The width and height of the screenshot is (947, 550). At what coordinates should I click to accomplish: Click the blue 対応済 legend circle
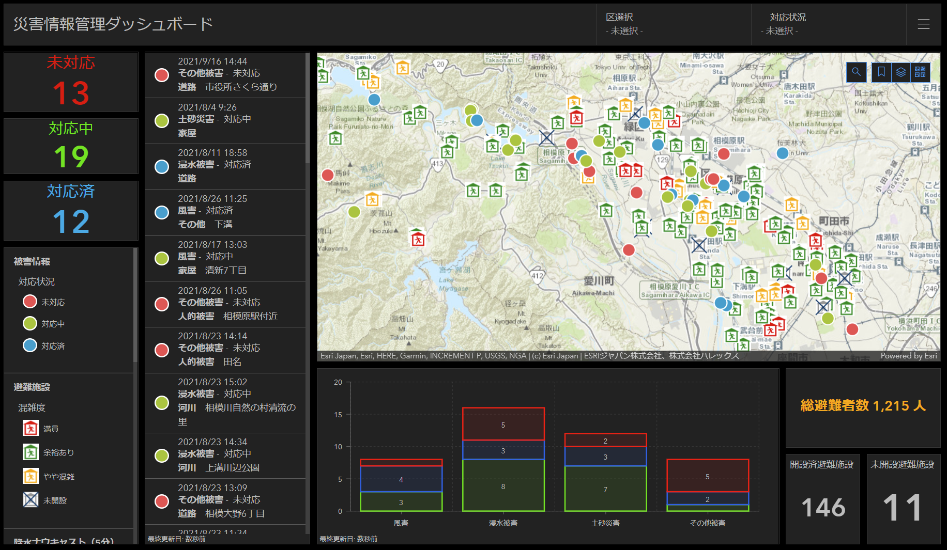pyautogui.click(x=30, y=345)
